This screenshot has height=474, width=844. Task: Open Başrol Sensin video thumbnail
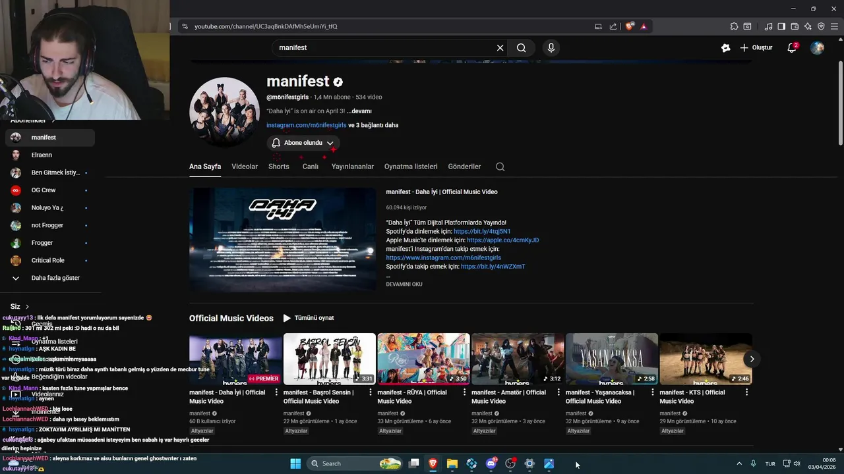330,359
